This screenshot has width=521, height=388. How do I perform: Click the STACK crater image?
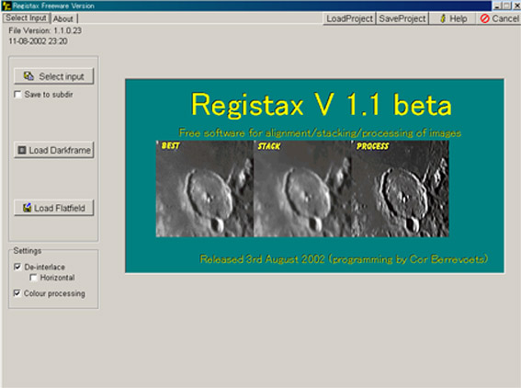coord(302,188)
